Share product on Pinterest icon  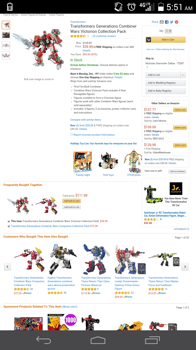pos(176,22)
